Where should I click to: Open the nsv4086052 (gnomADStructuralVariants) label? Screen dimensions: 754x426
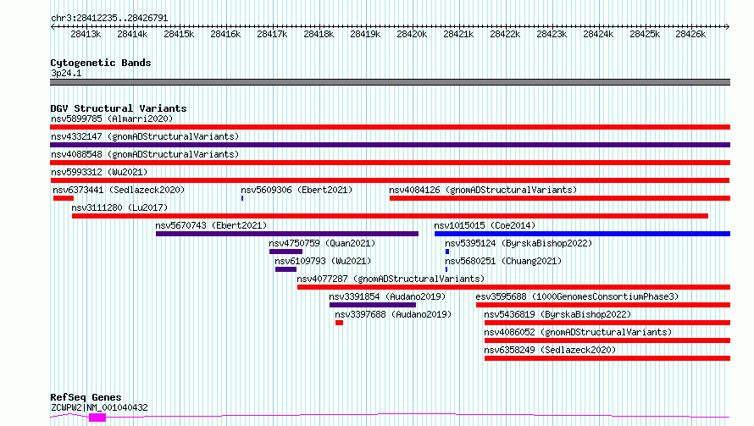coord(578,332)
